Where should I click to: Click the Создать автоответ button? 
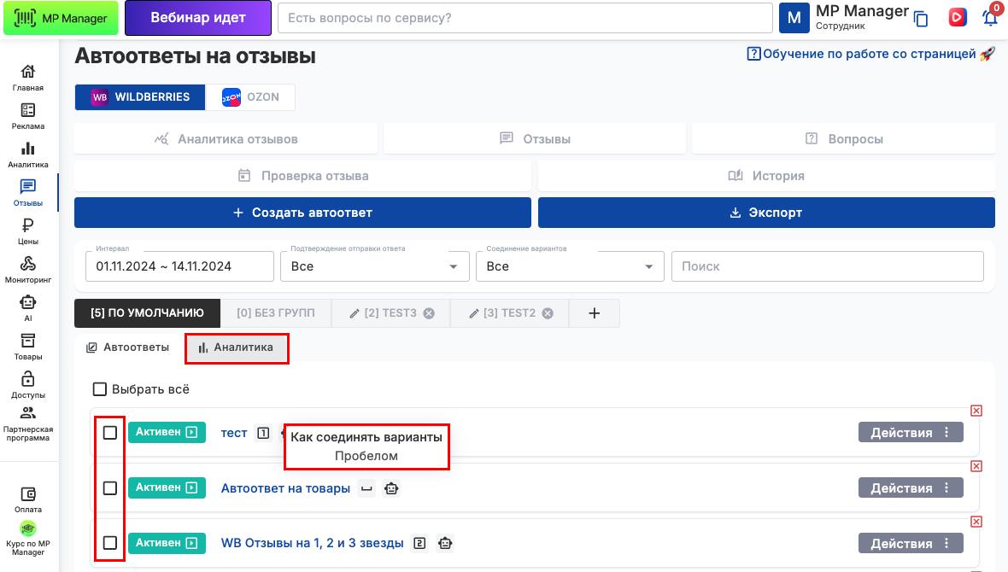302,213
